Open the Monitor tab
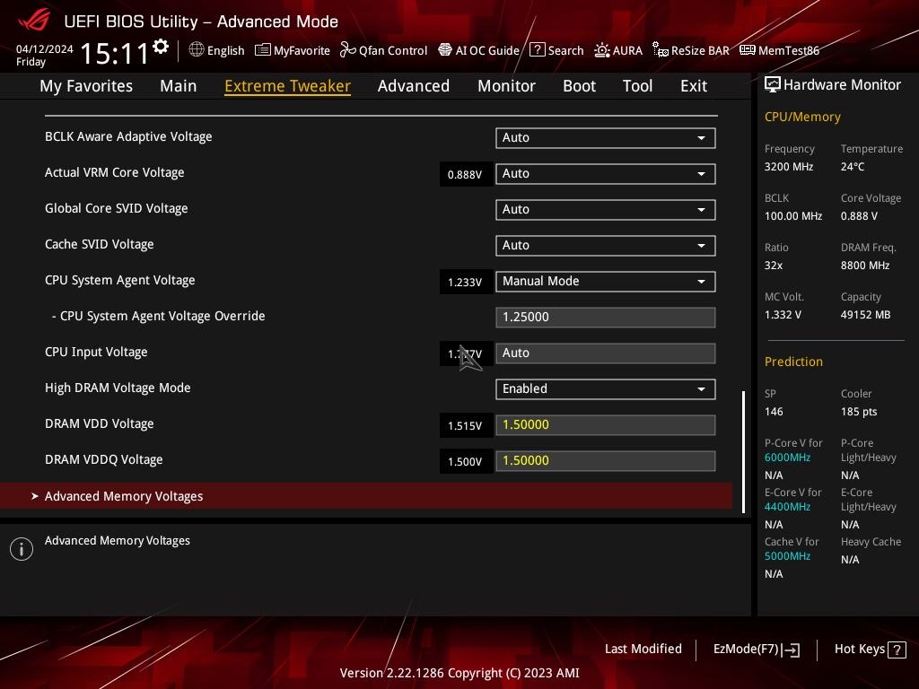 pos(506,86)
